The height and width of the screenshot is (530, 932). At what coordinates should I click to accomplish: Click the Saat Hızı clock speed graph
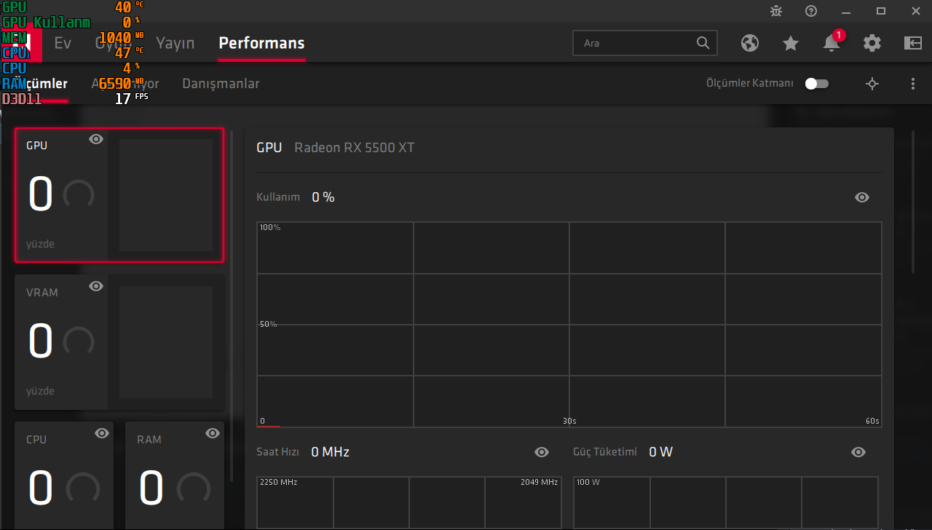(x=408, y=502)
